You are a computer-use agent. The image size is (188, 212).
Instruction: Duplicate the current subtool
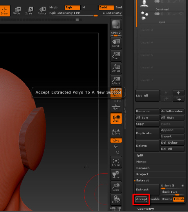[147, 133]
